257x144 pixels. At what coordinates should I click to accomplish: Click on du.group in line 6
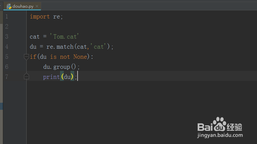(56, 67)
